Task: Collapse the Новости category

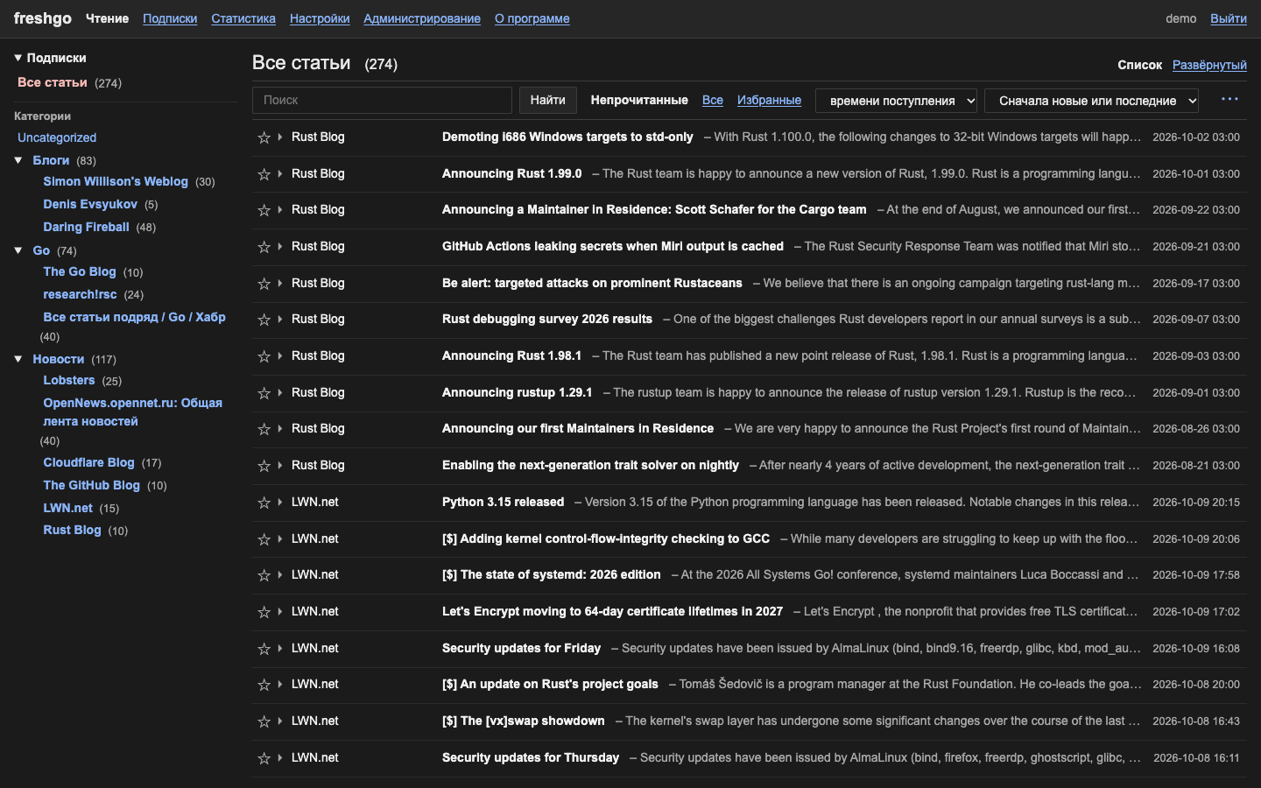Action: click(18, 359)
